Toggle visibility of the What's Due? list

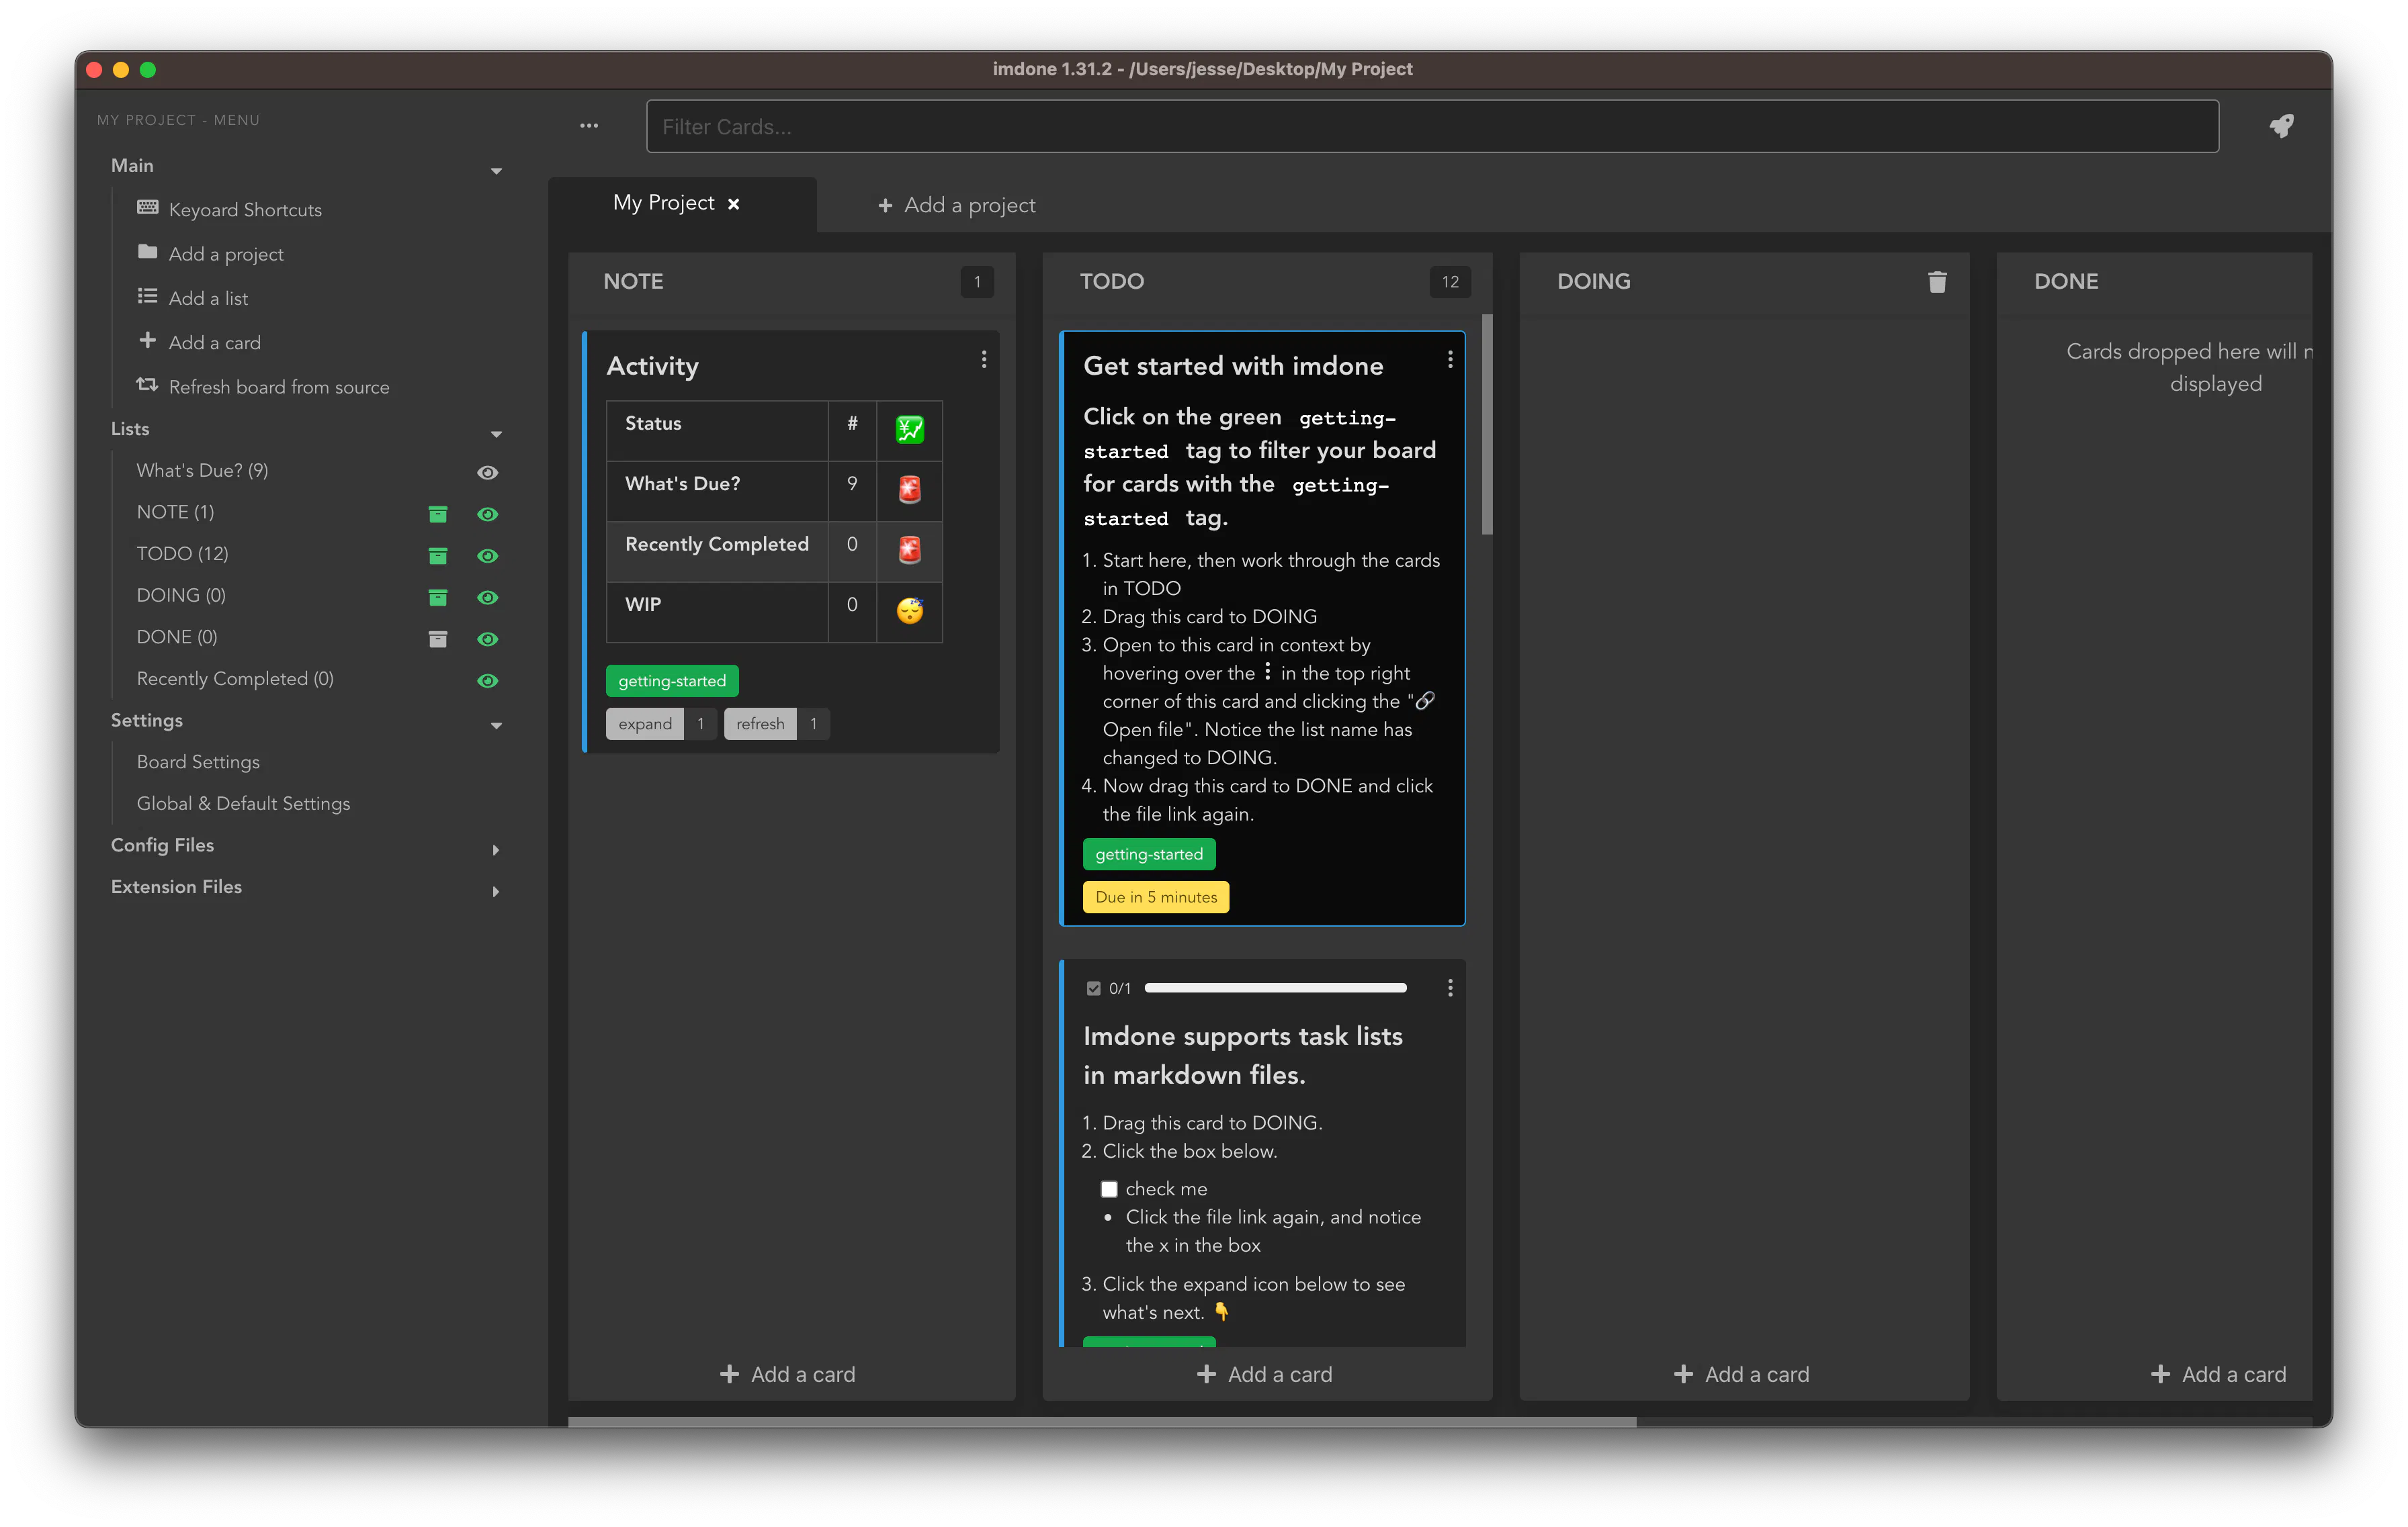pyautogui.click(x=487, y=473)
